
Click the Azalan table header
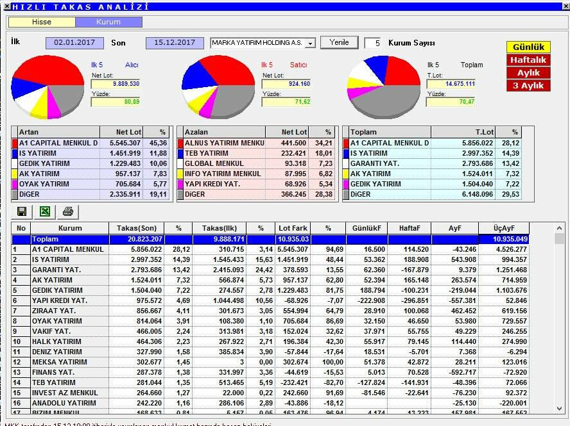point(225,132)
